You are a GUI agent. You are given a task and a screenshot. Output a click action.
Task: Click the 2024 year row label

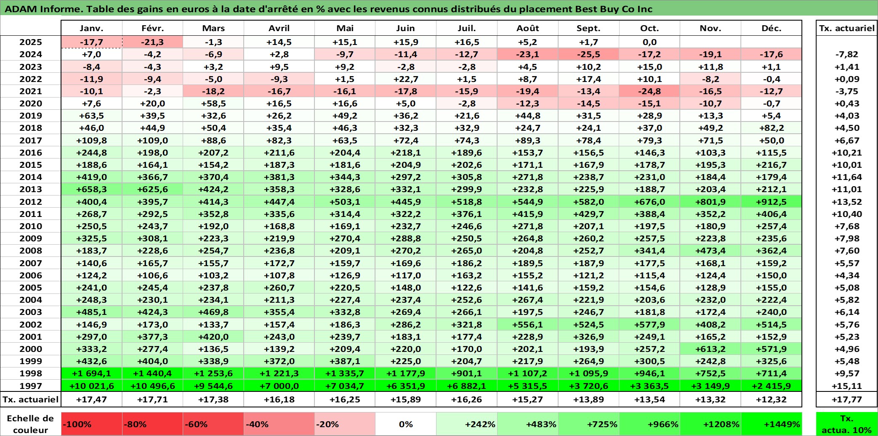tap(31, 54)
